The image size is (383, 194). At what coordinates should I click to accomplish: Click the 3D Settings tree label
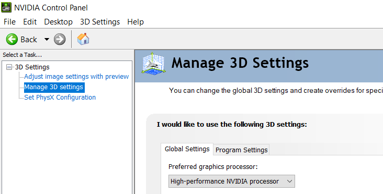pos(32,67)
